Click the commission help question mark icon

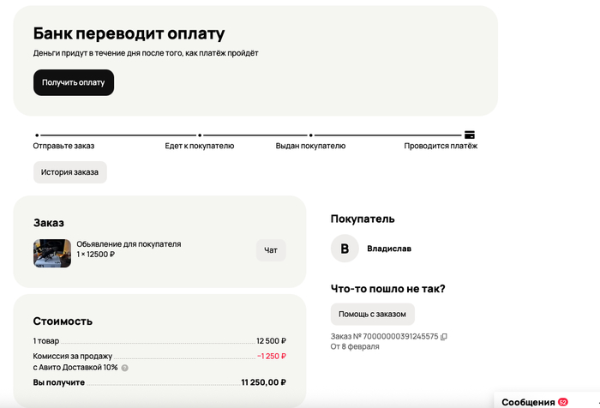(x=125, y=368)
